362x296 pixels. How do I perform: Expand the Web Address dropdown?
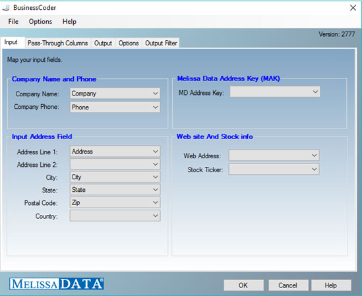pyautogui.click(x=274, y=155)
